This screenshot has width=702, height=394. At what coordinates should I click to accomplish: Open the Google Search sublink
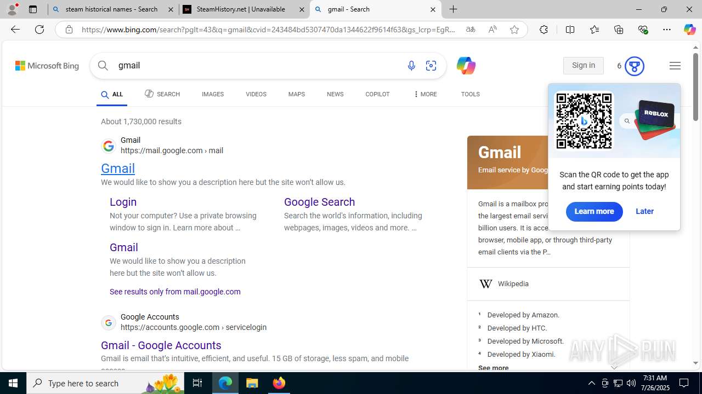point(319,202)
